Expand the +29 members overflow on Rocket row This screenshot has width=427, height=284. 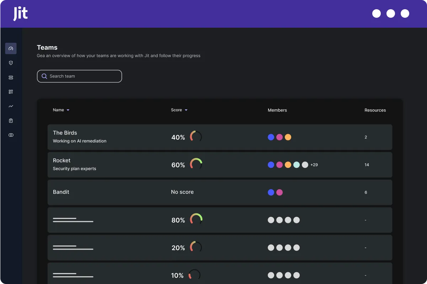[x=314, y=165]
